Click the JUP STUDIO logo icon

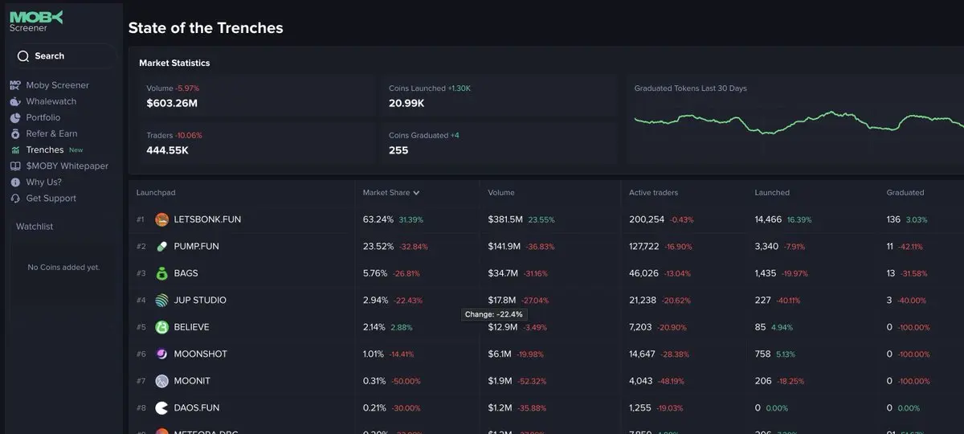161,301
